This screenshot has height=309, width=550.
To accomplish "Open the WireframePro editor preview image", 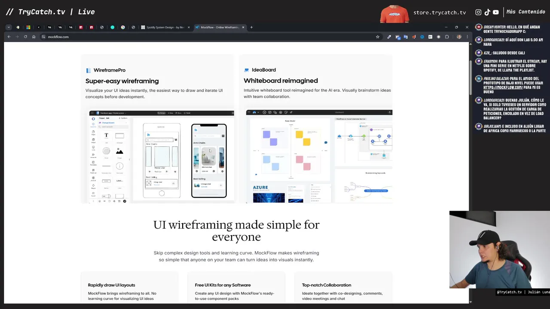I will coord(162,156).
